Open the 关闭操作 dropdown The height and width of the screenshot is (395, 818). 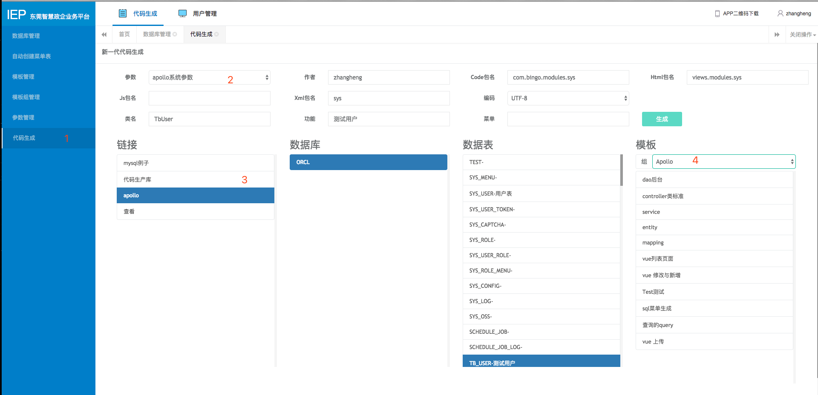tap(803, 34)
